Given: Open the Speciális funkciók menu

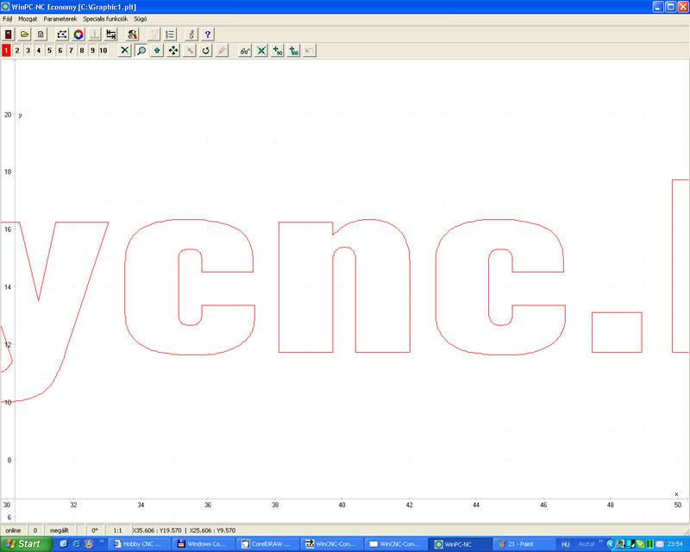Looking at the screenshot, I should pos(105,19).
